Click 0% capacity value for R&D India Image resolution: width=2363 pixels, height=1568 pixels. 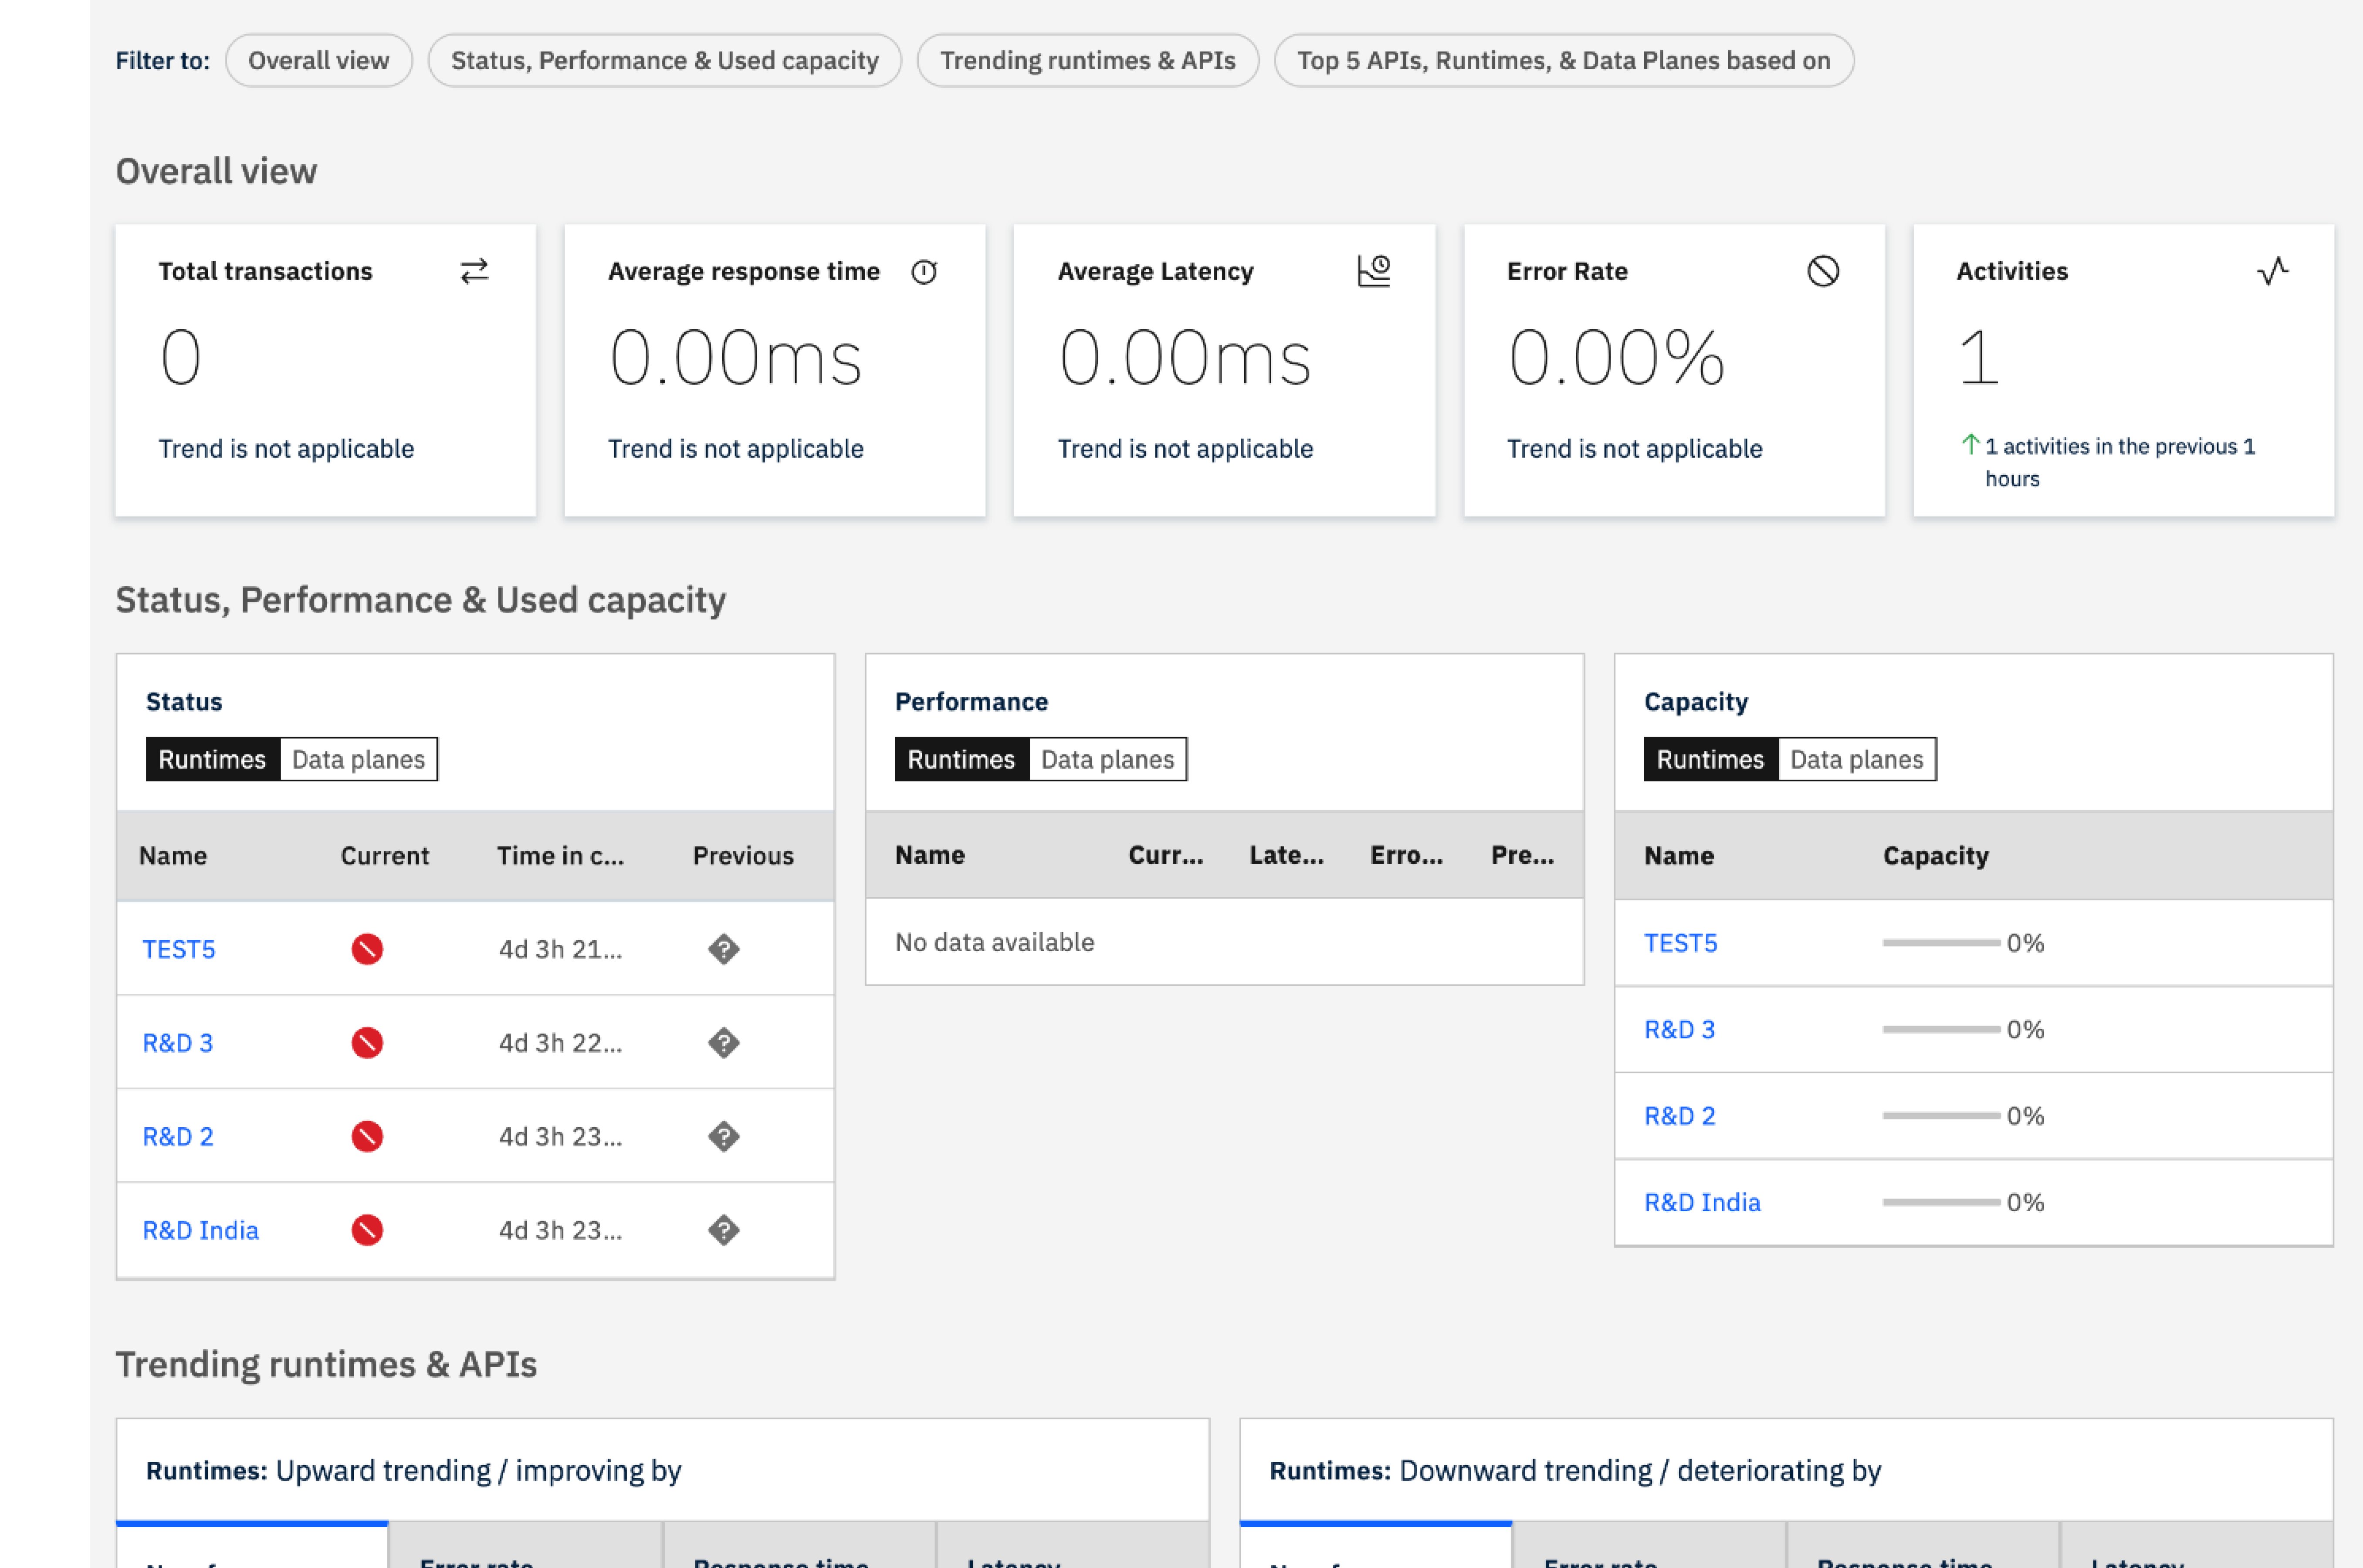click(x=2026, y=1202)
